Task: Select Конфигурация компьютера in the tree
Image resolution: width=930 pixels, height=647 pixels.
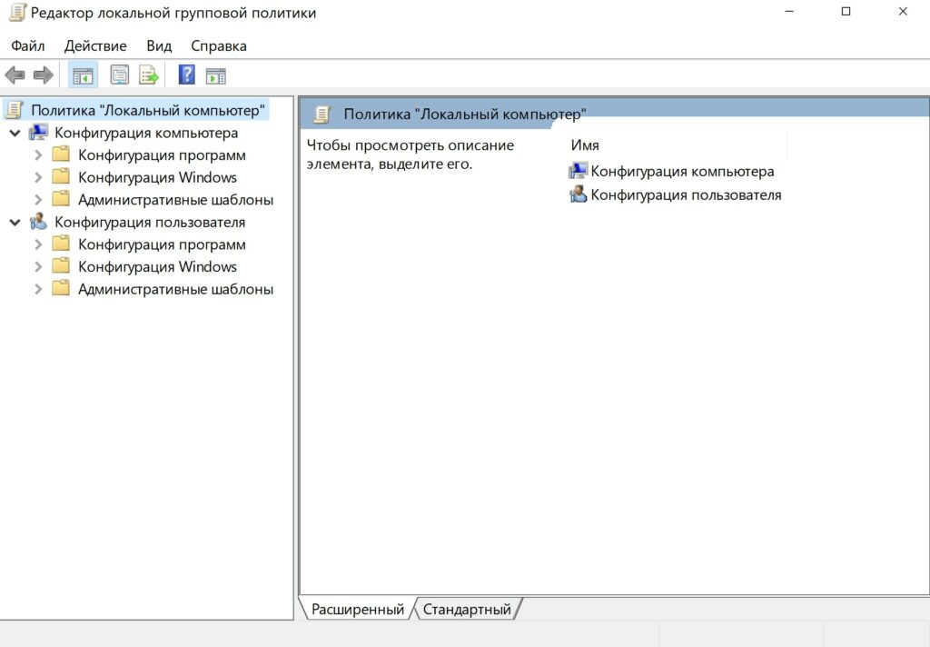Action: [146, 133]
